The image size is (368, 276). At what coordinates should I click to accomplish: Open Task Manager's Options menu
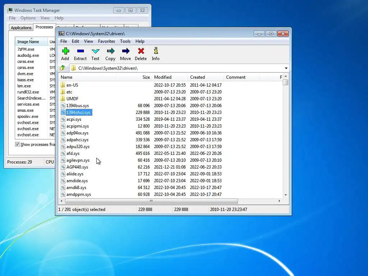coord(28,18)
